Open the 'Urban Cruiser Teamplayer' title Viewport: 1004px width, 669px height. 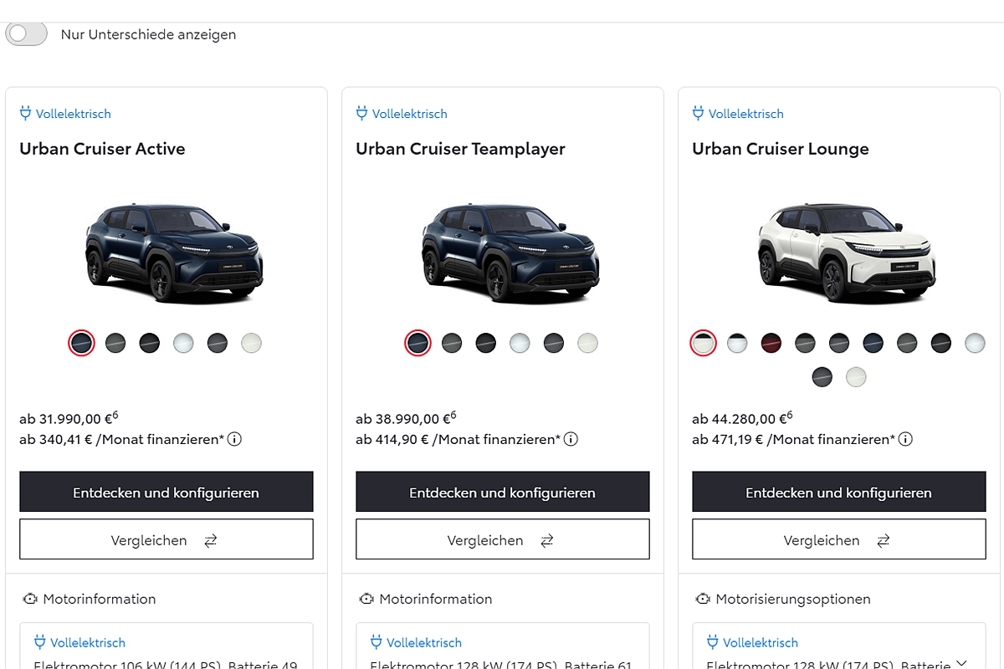[460, 149]
